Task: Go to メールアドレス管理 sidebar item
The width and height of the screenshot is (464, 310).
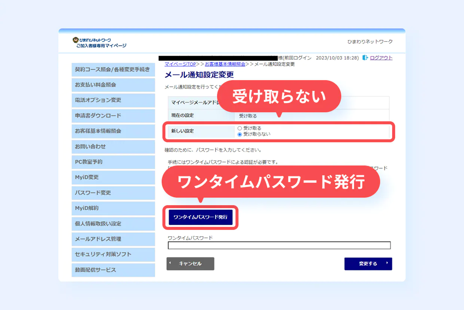Action: (x=113, y=239)
